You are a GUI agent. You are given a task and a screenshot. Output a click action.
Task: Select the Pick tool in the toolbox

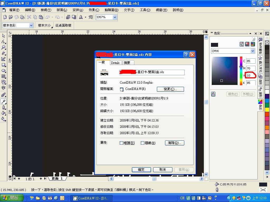pyautogui.click(x=3, y=36)
